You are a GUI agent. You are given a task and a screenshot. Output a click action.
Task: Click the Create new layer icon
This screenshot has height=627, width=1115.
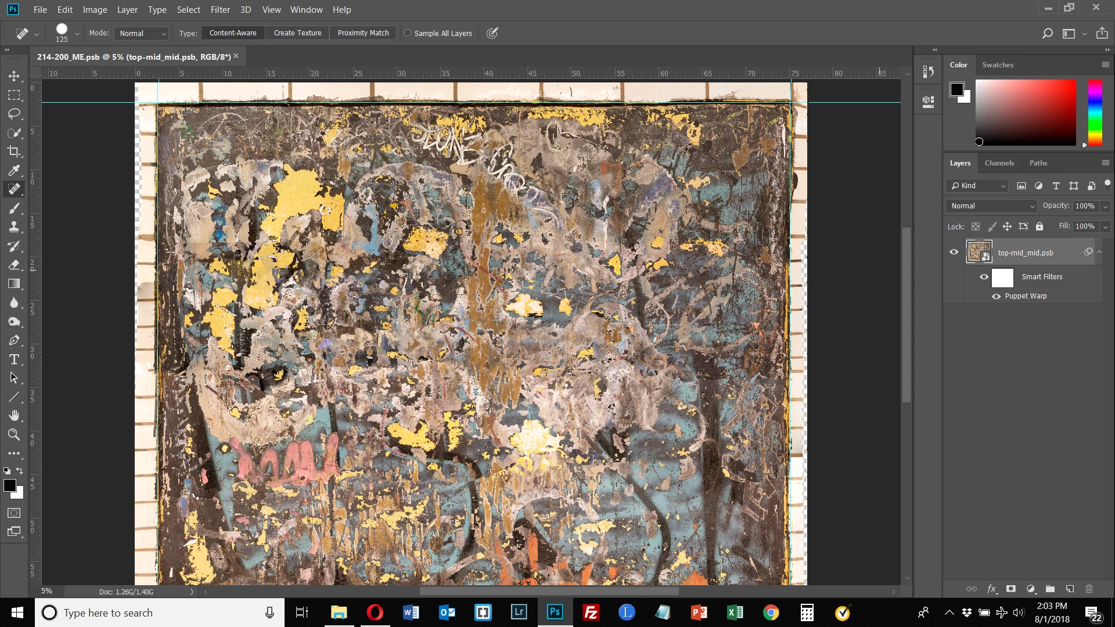pyautogui.click(x=1070, y=589)
